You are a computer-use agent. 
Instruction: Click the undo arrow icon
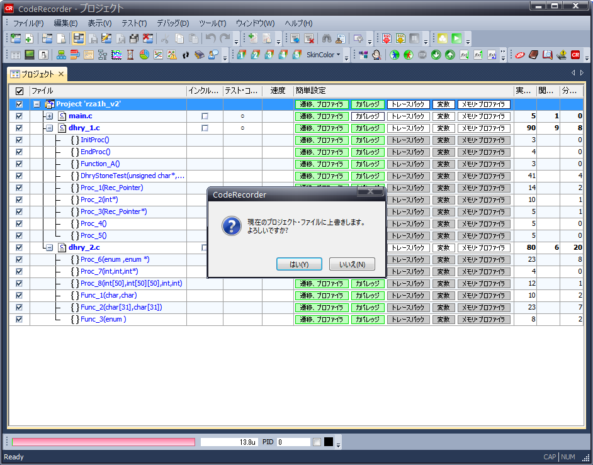click(x=210, y=38)
